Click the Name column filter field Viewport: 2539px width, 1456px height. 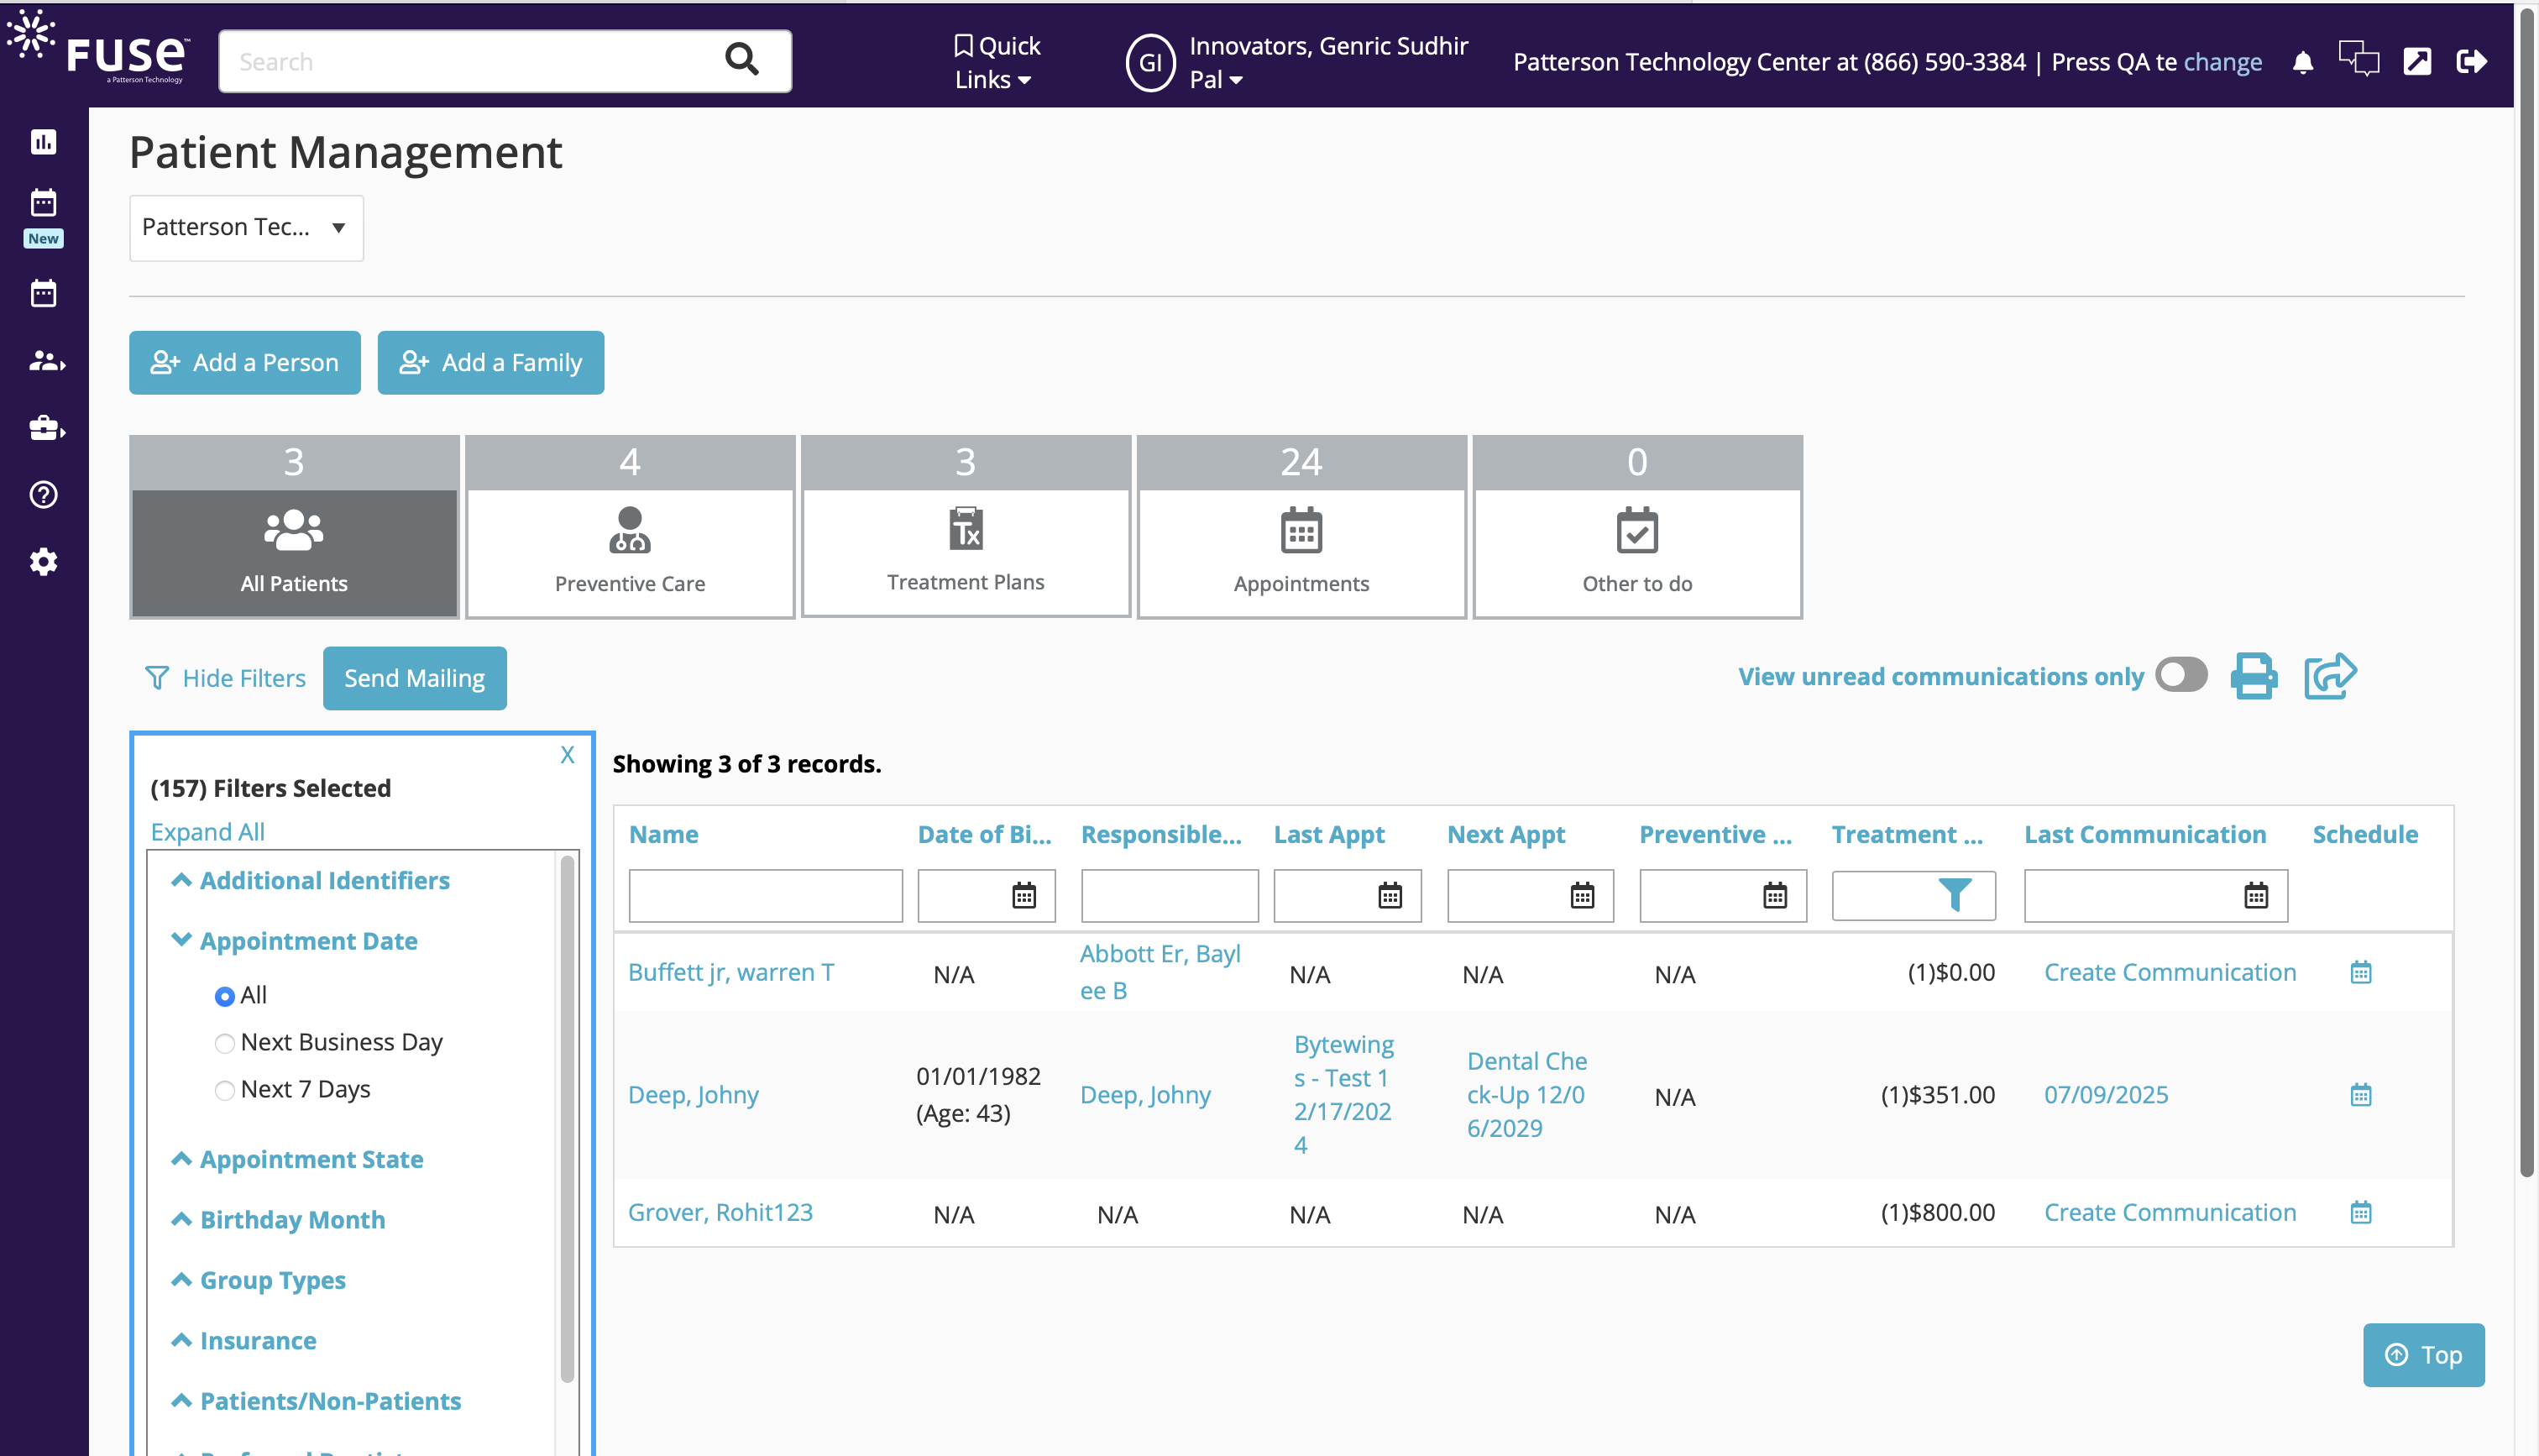(x=765, y=895)
